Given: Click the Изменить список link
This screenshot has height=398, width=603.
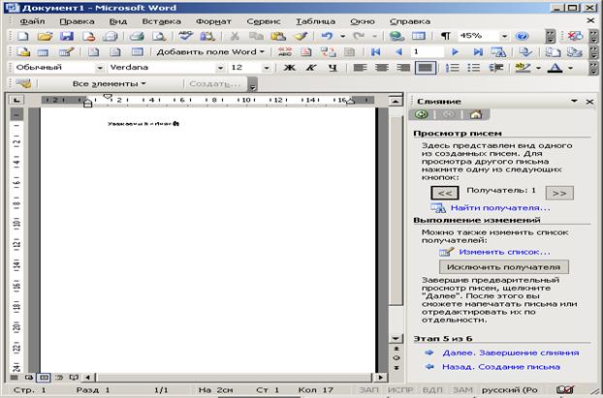Looking at the screenshot, I should coord(504,252).
